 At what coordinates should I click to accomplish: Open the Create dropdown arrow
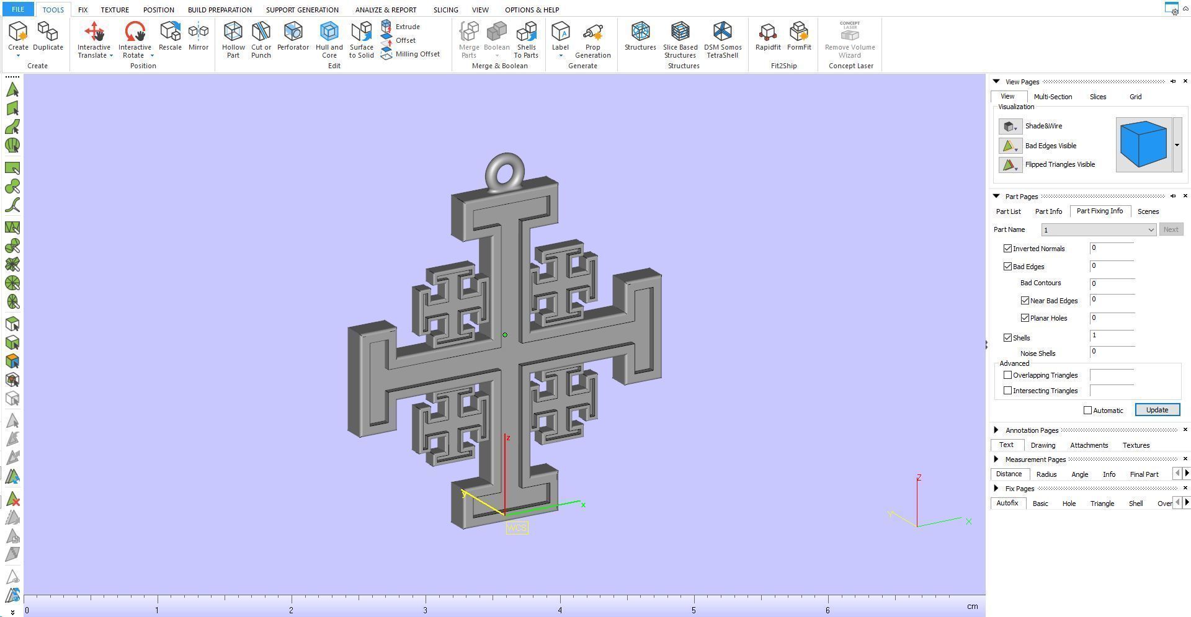pos(18,56)
